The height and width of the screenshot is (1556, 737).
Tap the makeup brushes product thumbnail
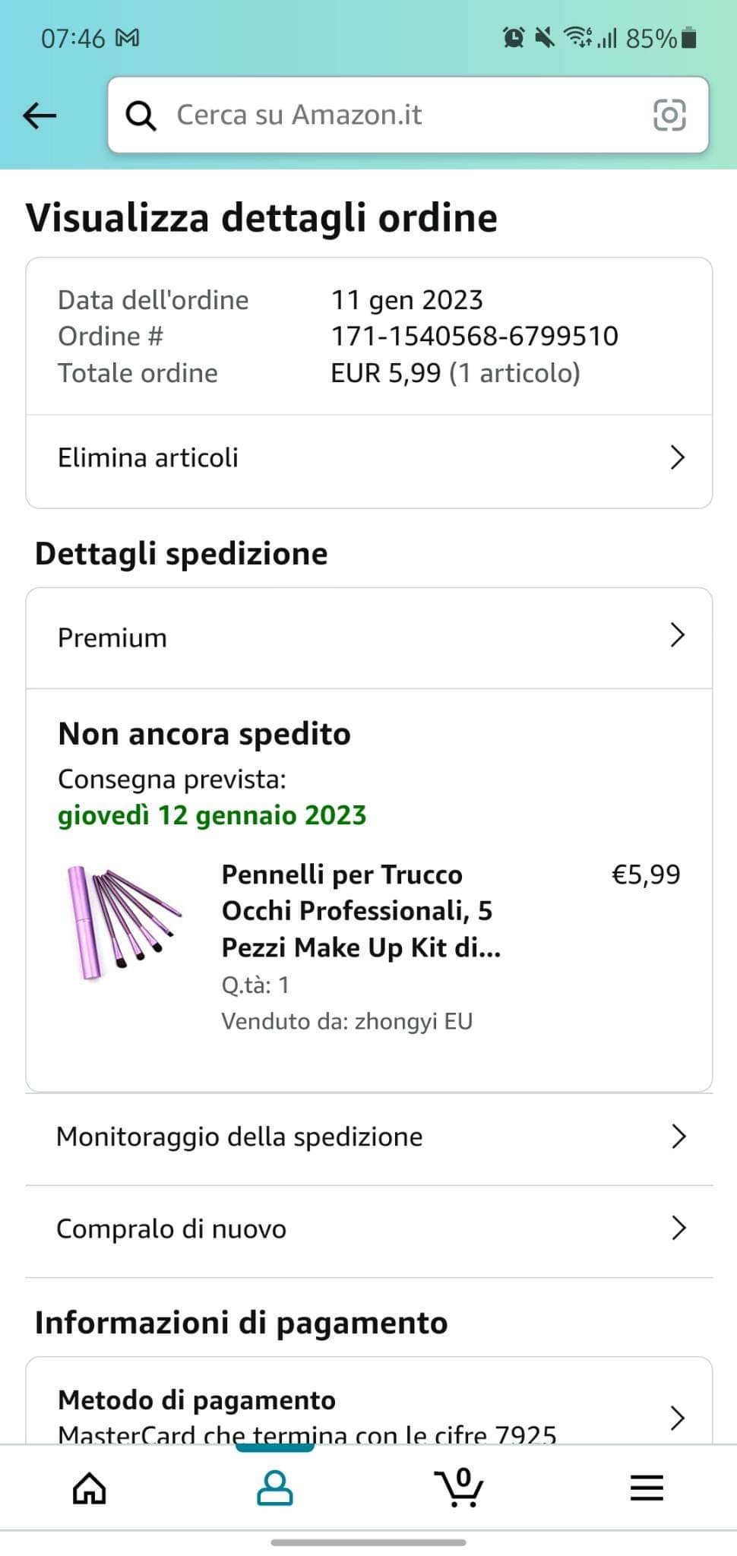tap(122, 922)
